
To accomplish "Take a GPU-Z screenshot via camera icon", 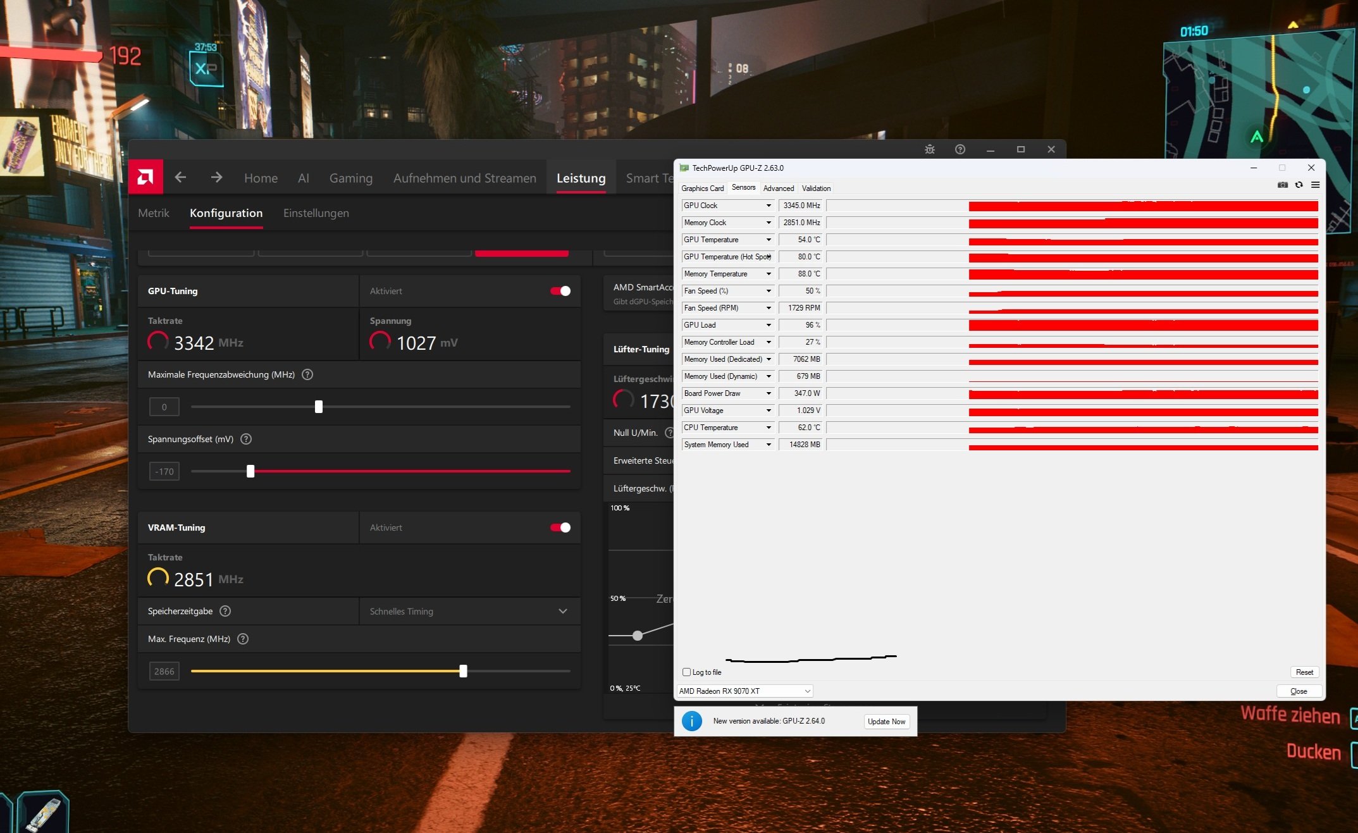I will tap(1282, 185).
